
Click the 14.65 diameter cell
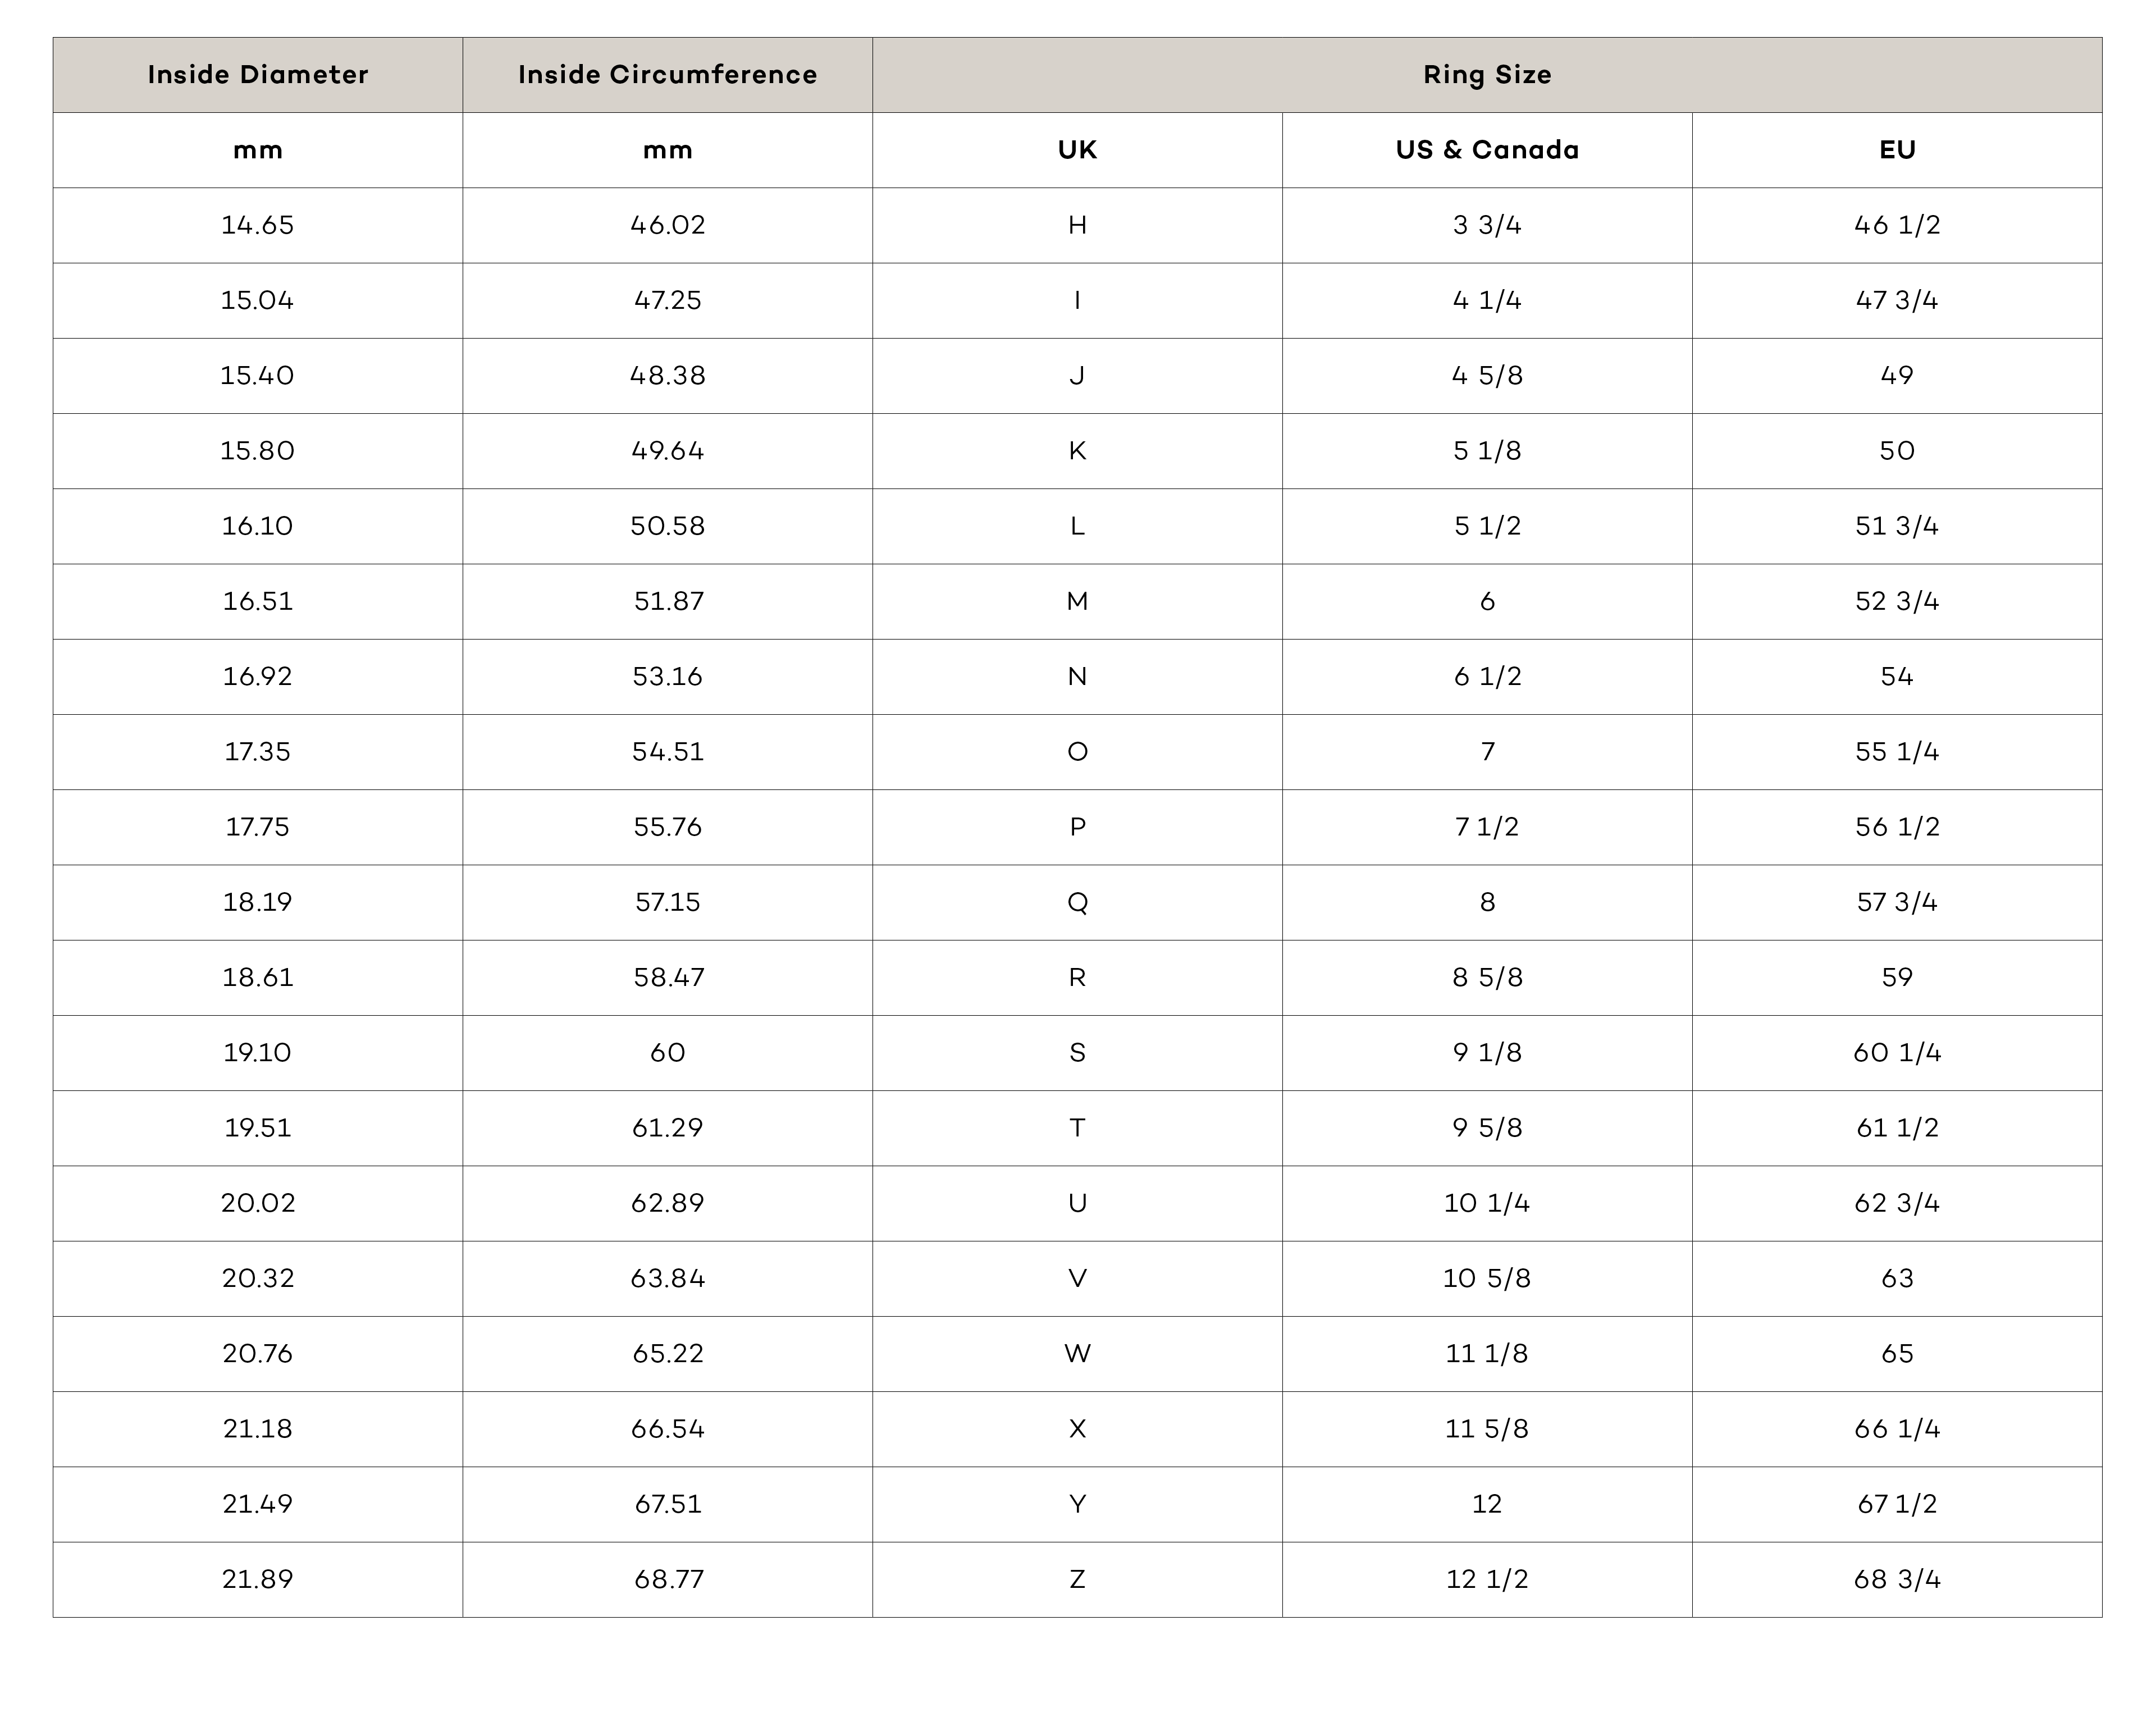257,225
